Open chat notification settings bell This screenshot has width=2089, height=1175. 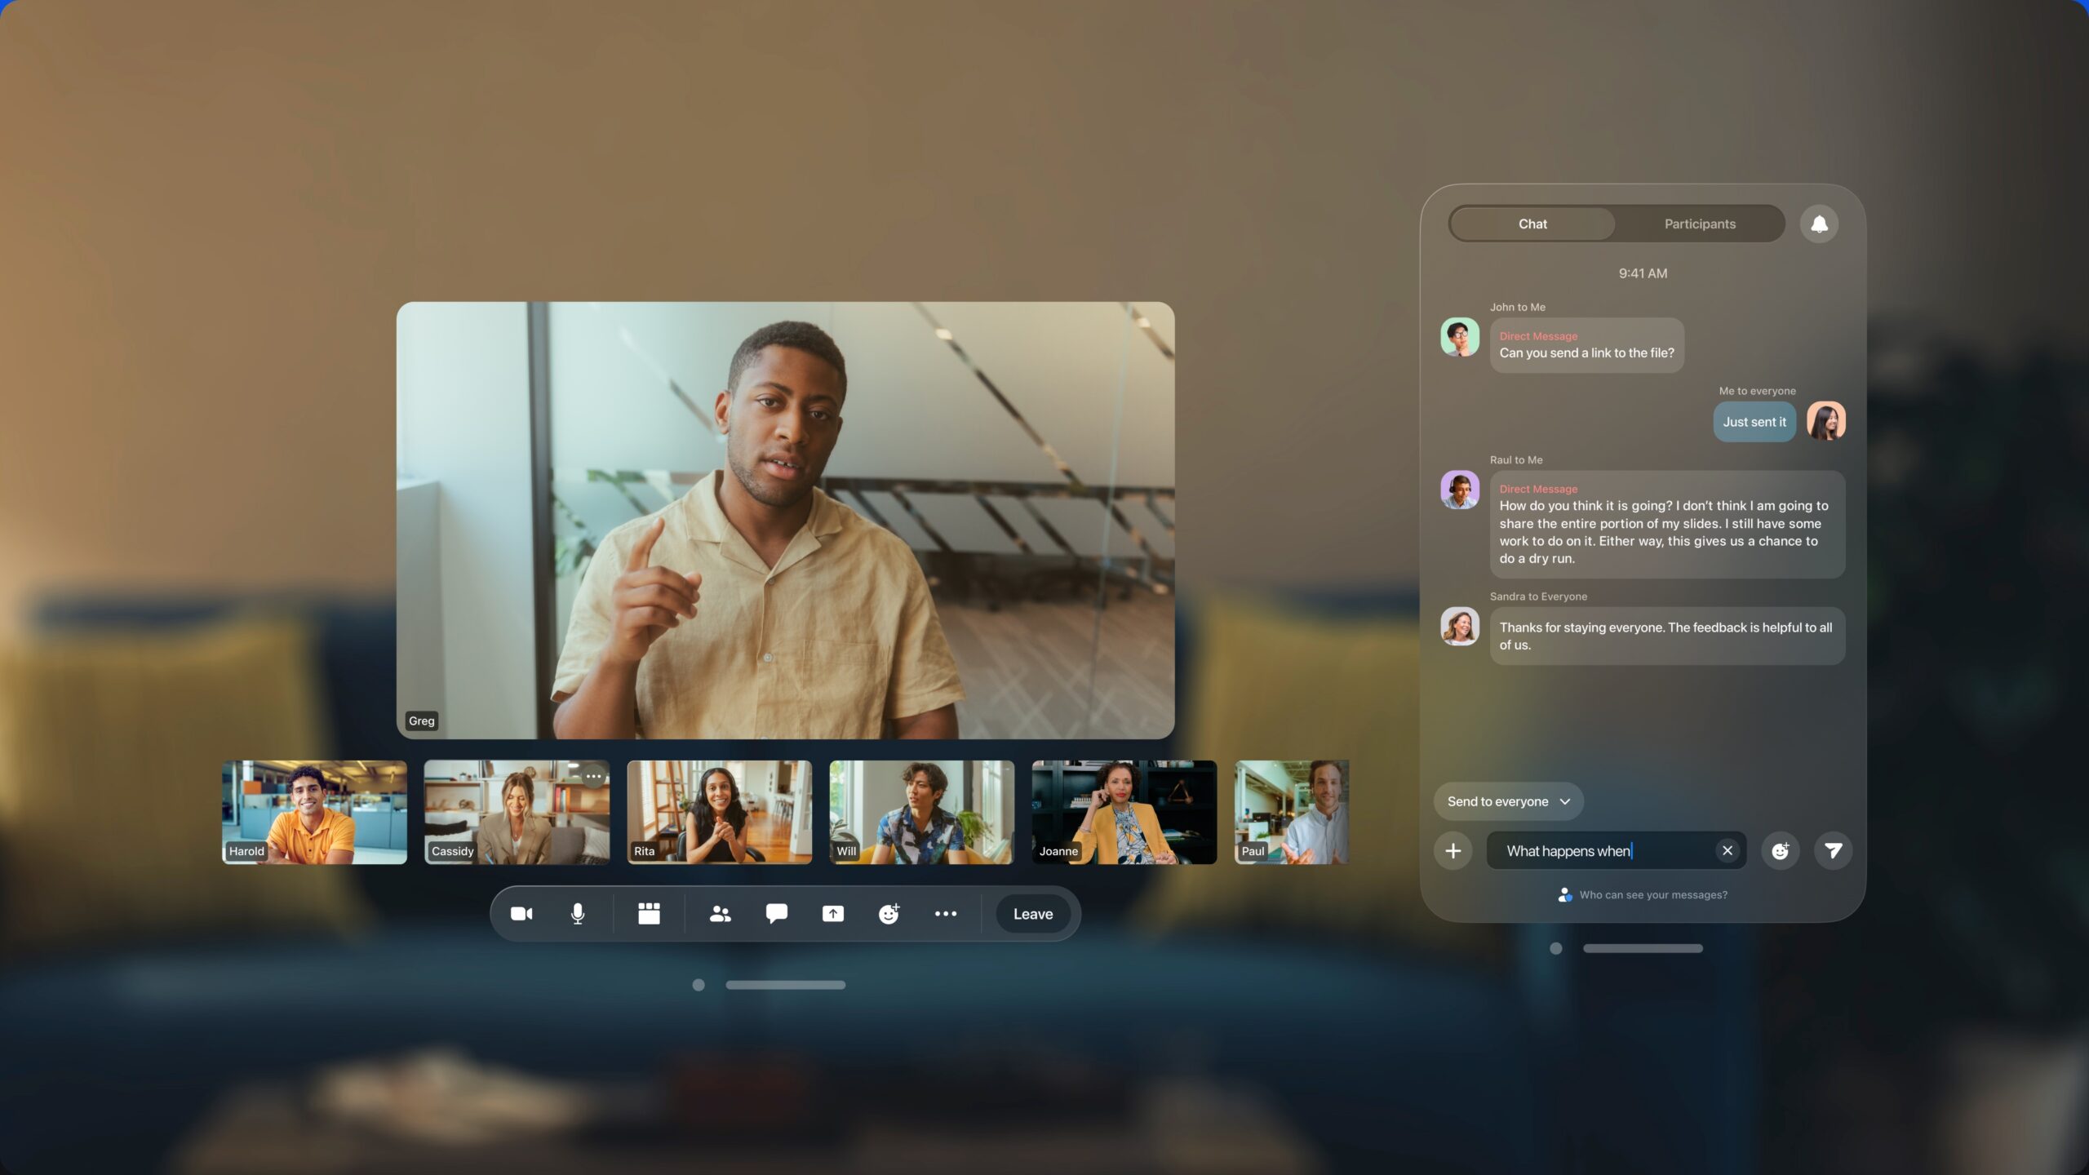pyautogui.click(x=1818, y=223)
